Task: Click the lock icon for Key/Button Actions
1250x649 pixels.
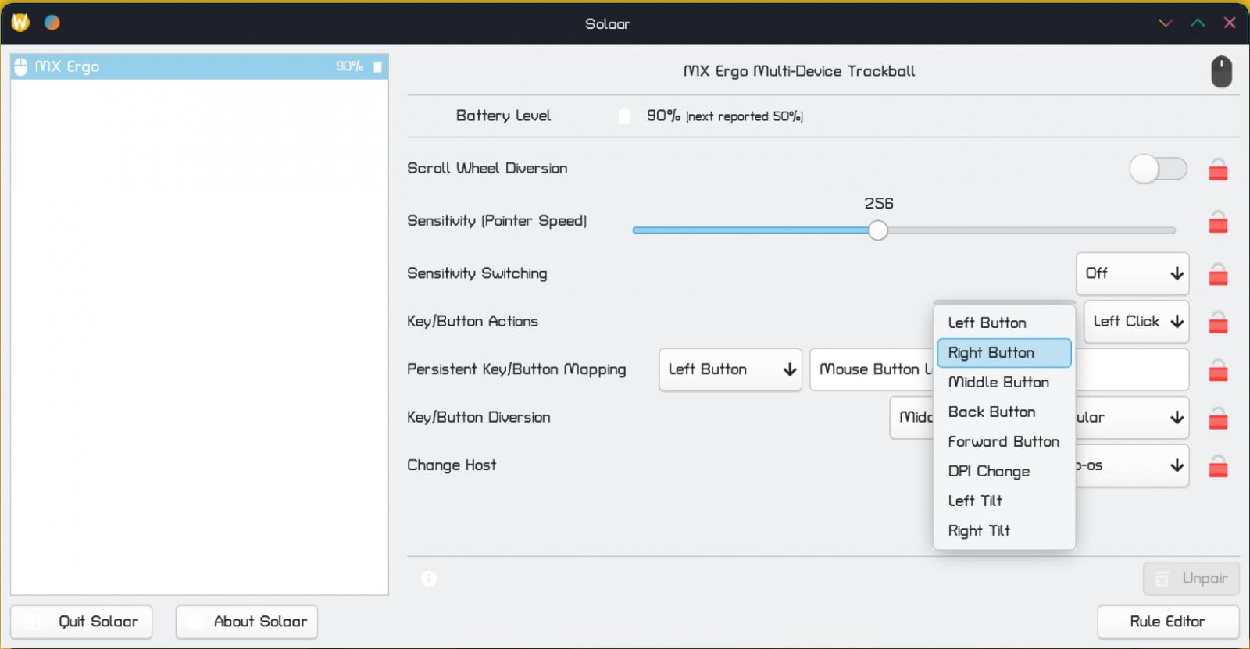Action: coord(1217,322)
